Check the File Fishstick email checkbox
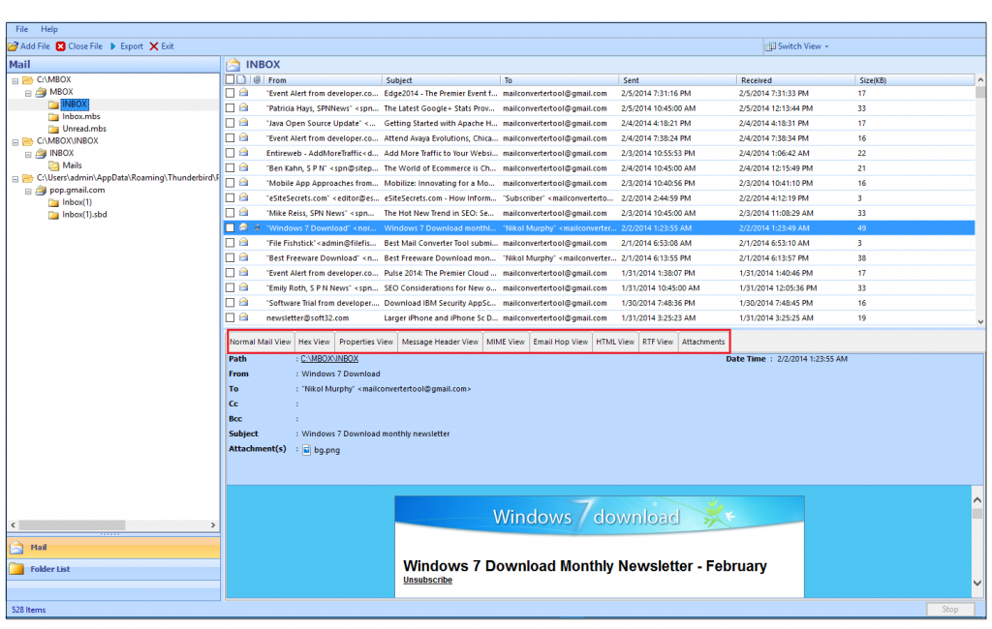 pyautogui.click(x=231, y=244)
